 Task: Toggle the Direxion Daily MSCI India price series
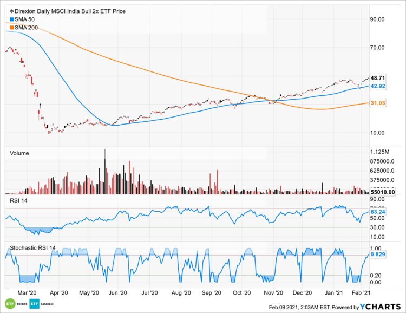point(62,11)
